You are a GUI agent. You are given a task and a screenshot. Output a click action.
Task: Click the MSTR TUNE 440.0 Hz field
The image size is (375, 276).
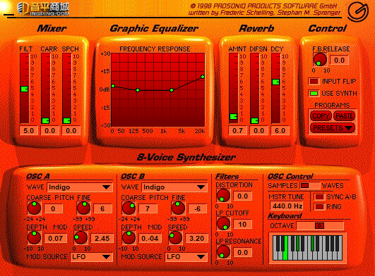tap(287, 206)
